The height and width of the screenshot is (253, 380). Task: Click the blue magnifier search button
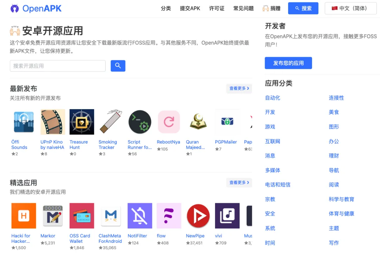click(118, 66)
